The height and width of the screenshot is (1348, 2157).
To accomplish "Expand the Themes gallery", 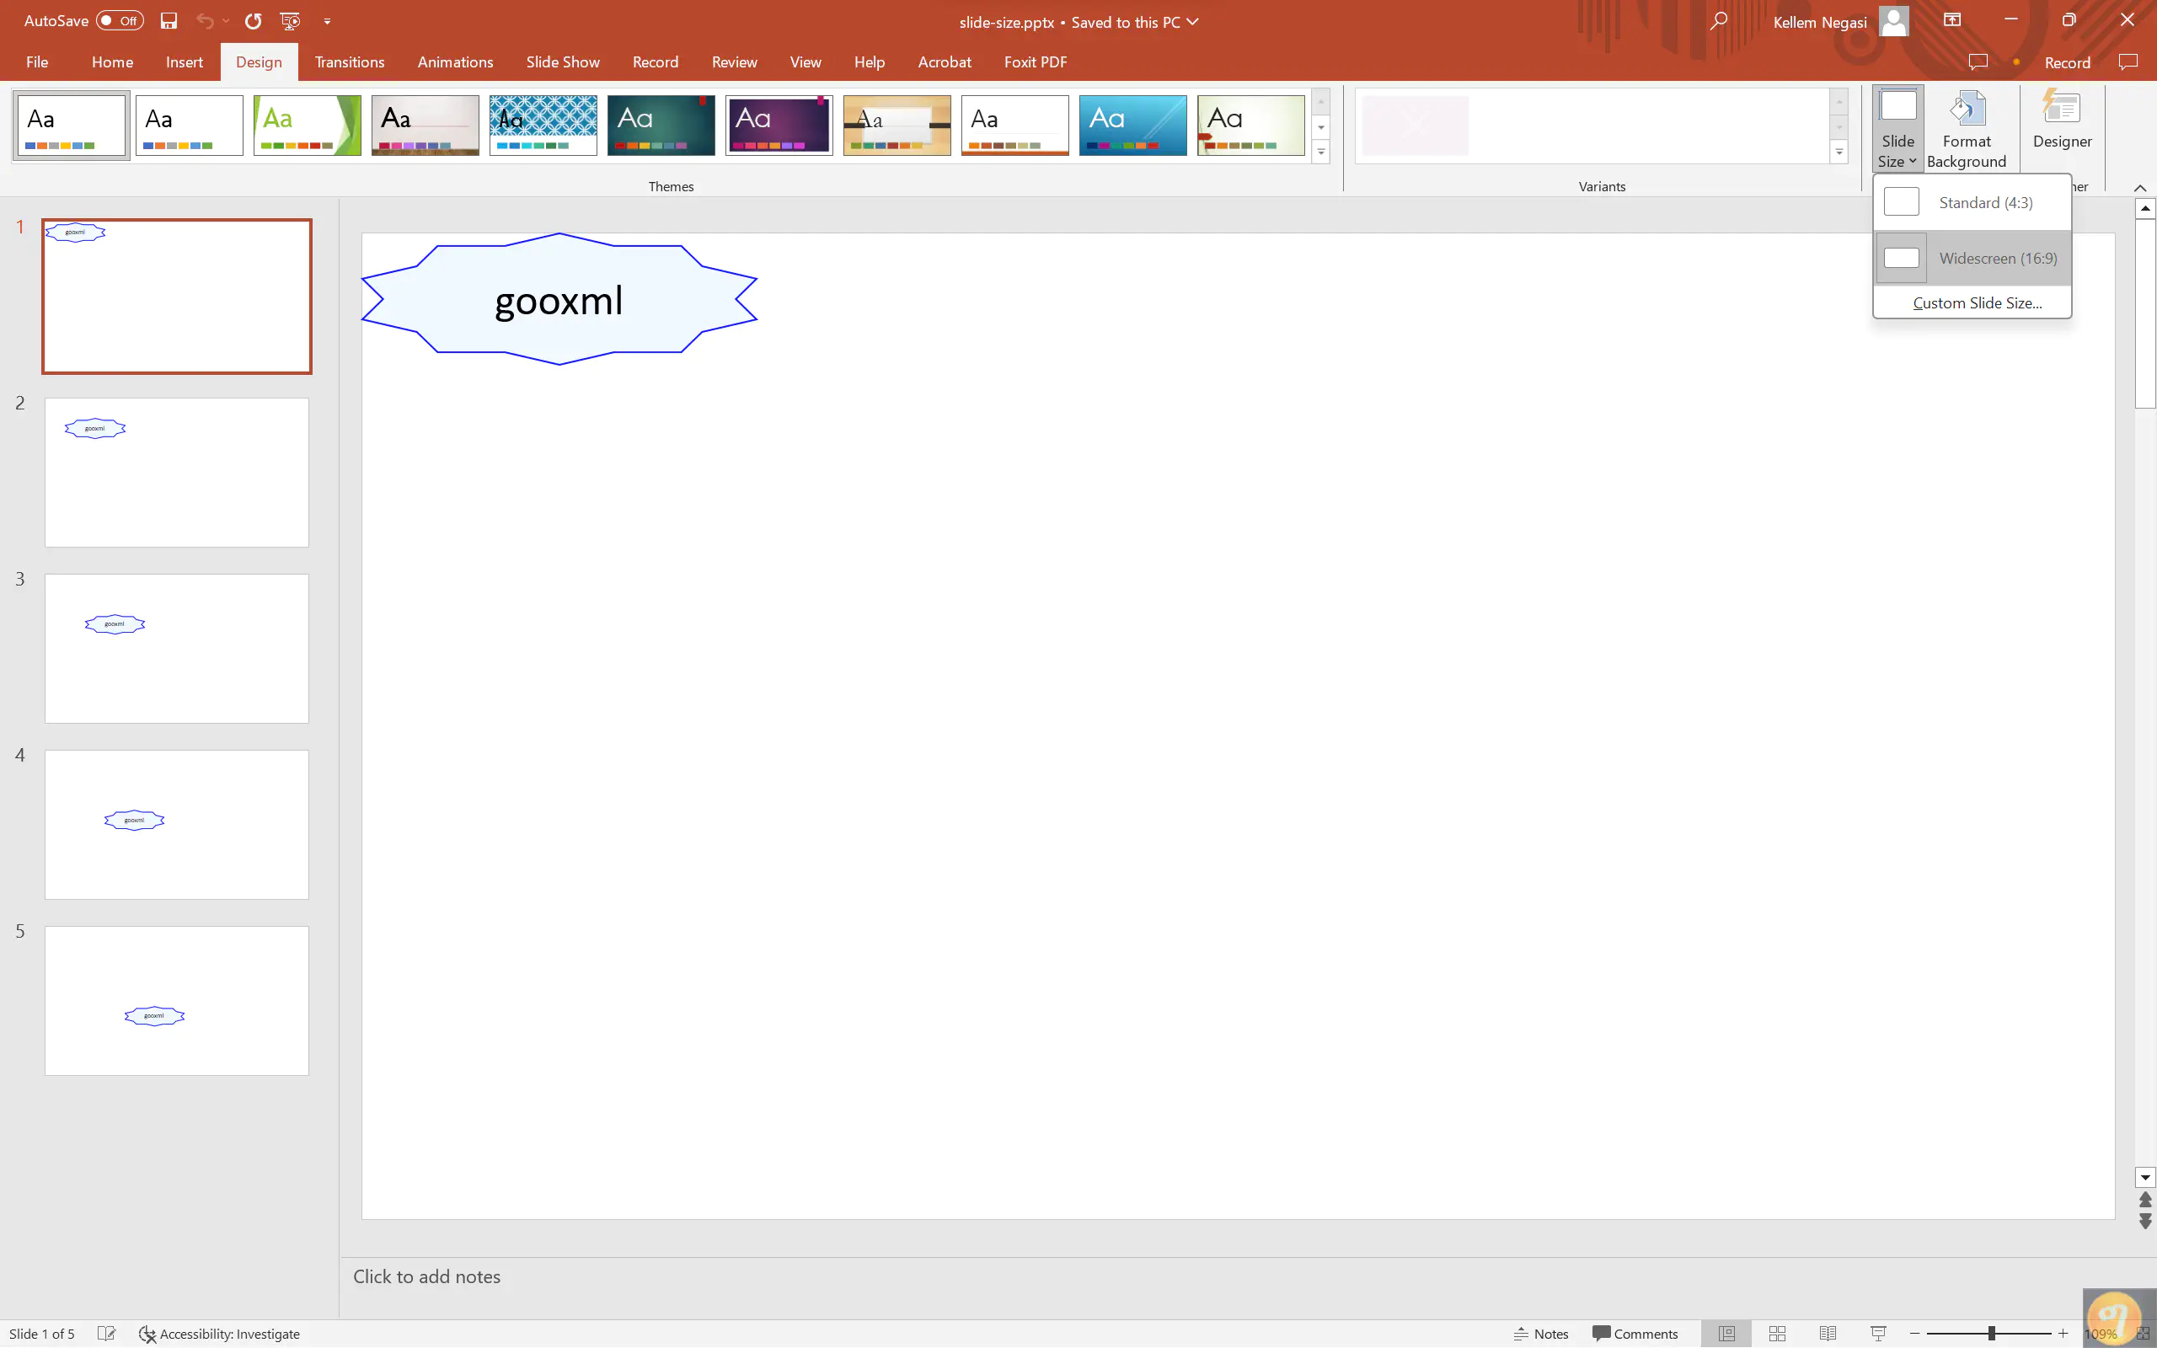I will (1320, 152).
